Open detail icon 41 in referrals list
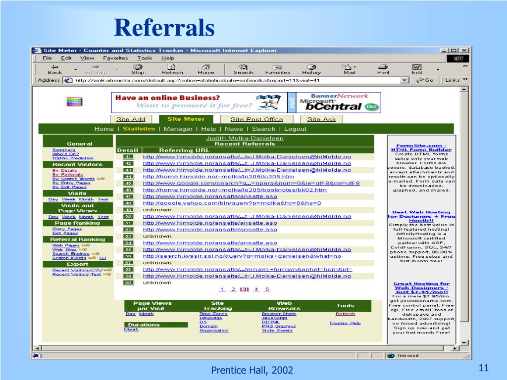The height and width of the screenshot is (380, 507). (x=128, y=157)
